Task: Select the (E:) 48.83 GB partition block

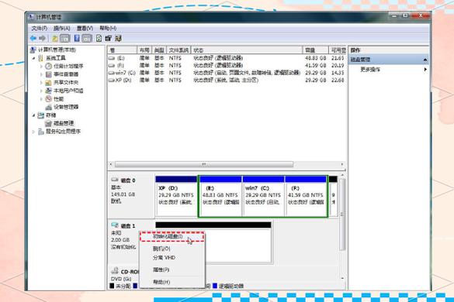Action: pyautogui.click(x=220, y=196)
